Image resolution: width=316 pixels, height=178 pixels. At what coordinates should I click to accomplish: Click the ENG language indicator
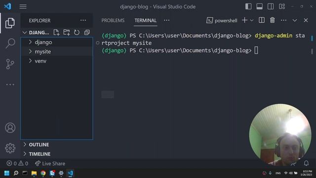click(x=278, y=173)
